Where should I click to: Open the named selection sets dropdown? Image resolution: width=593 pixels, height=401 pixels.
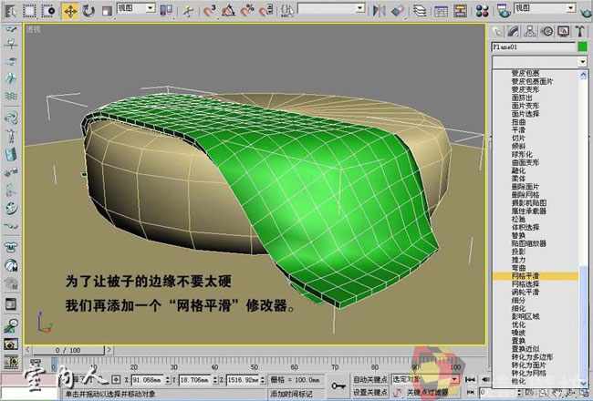coord(332,8)
